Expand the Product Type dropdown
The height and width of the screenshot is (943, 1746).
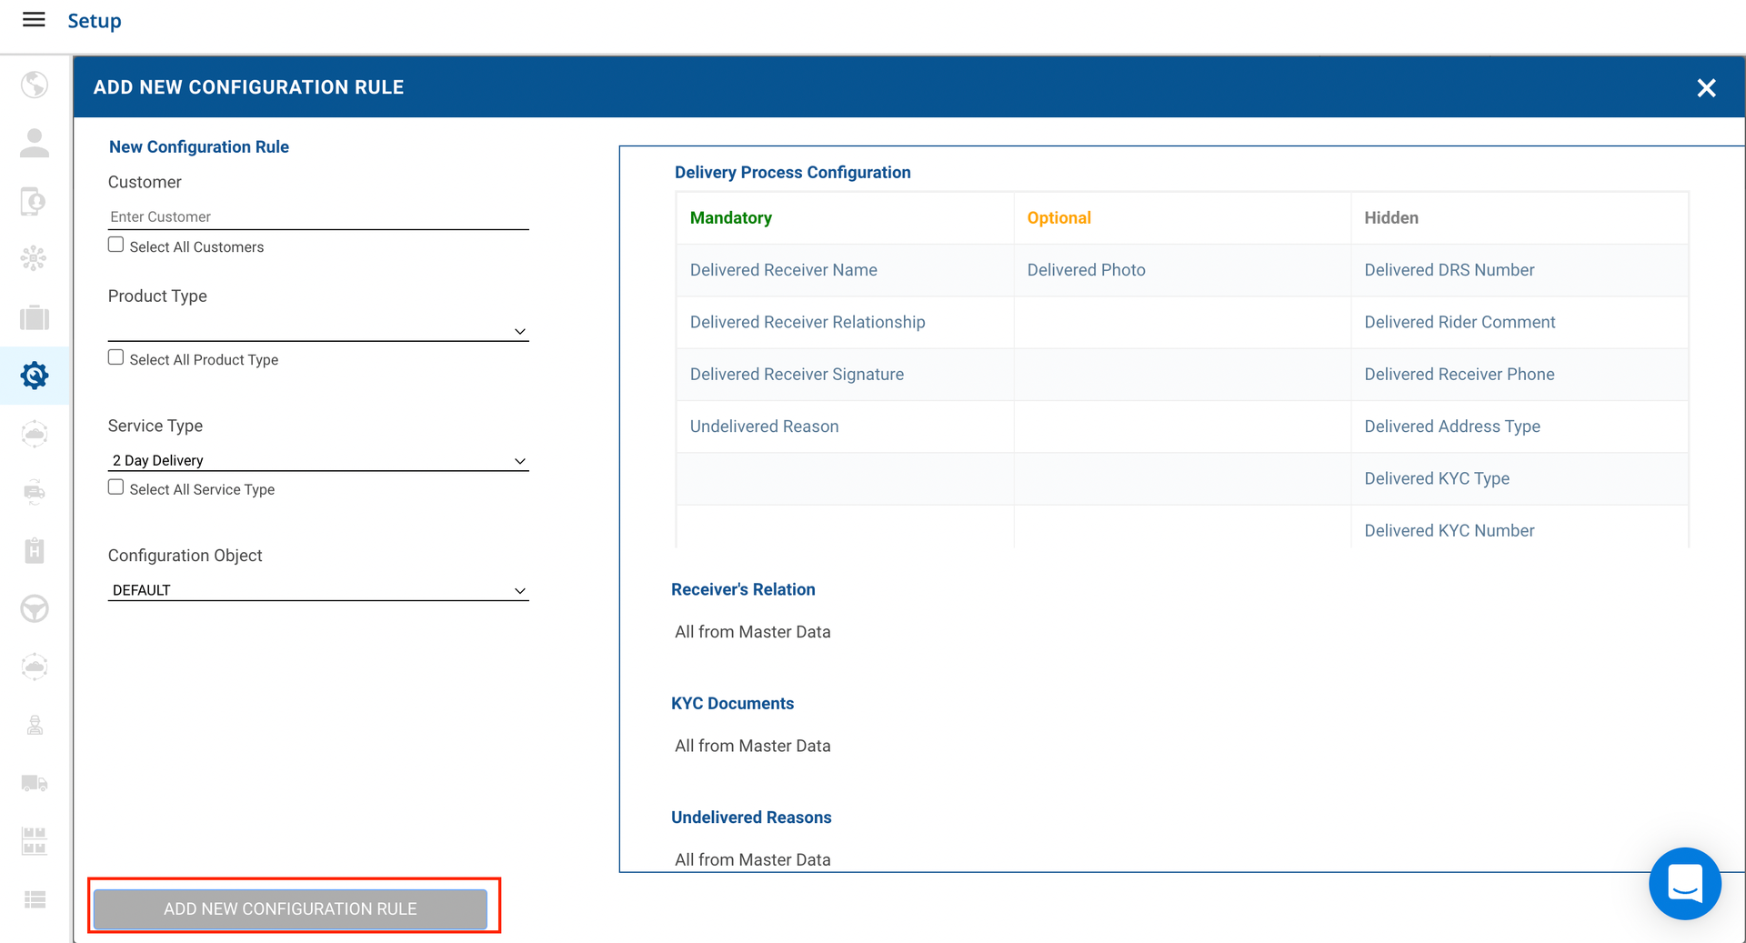coord(318,331)
